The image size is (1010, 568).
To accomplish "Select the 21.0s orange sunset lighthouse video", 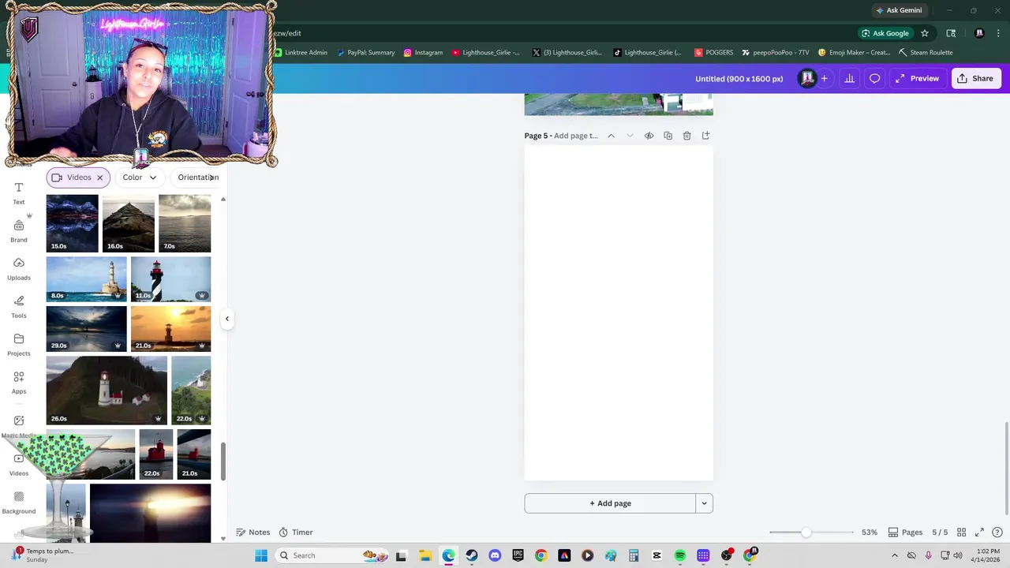I will coord(170,329).
